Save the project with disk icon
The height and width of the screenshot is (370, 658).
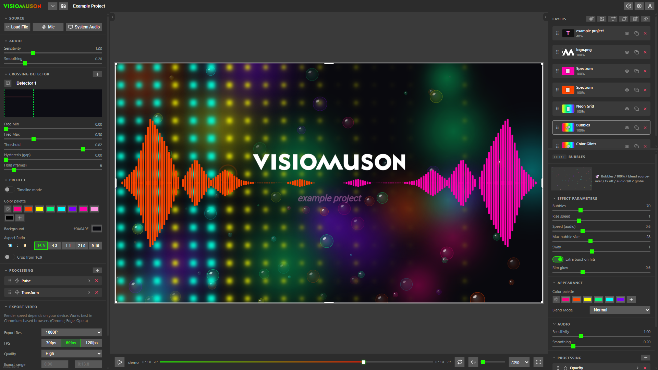pyautogui.click(x=63, y=6)
